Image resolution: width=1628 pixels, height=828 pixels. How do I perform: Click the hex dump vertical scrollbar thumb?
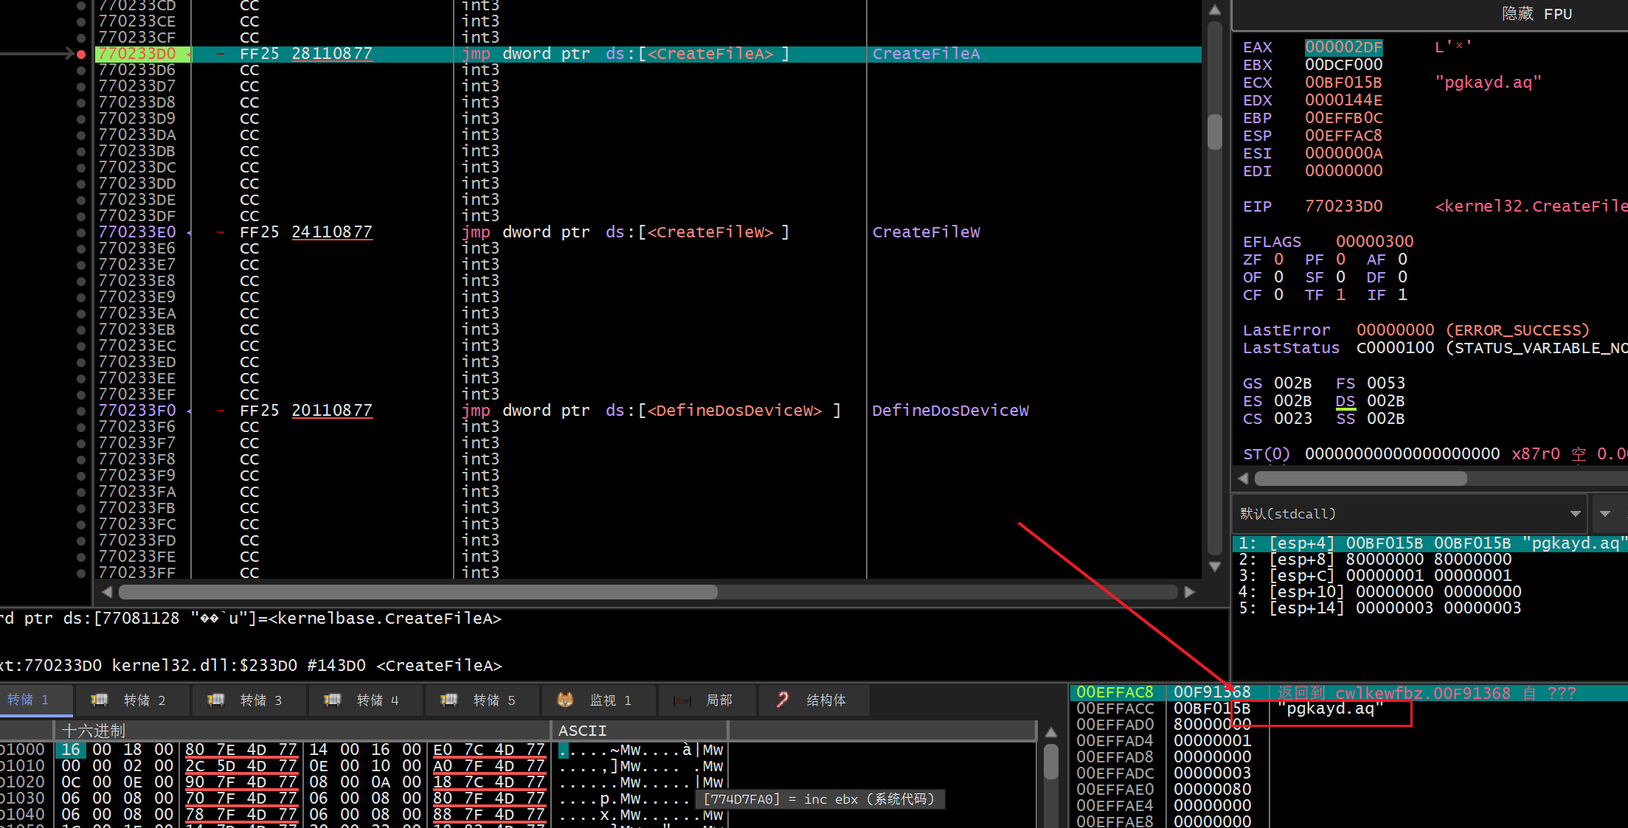pyautogui.click(x=1051, y=763)
